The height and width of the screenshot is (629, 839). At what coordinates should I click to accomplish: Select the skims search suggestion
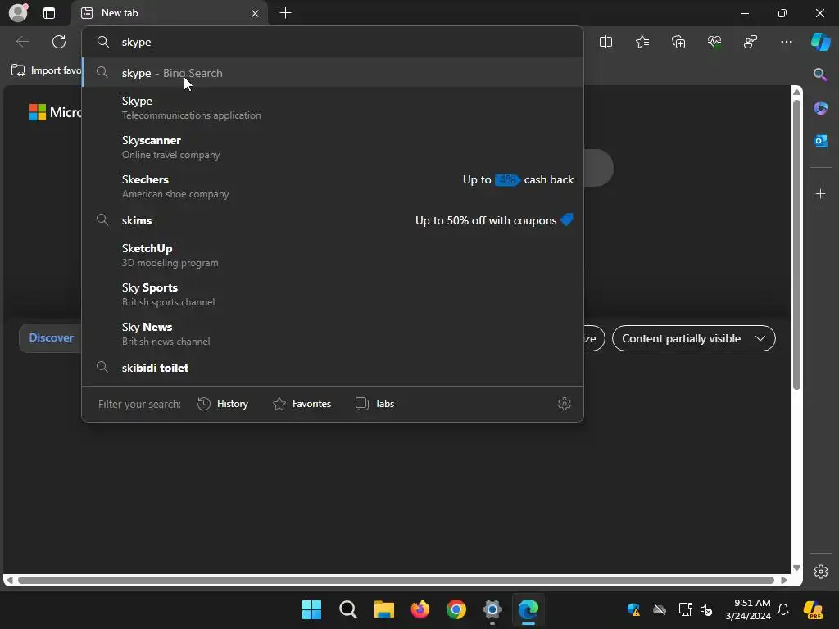pos(333,220)
